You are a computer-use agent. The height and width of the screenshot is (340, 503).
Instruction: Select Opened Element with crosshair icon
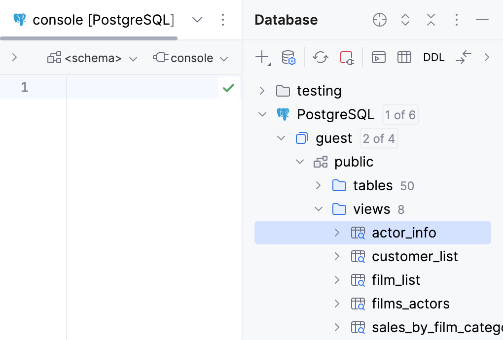(379, 20)
